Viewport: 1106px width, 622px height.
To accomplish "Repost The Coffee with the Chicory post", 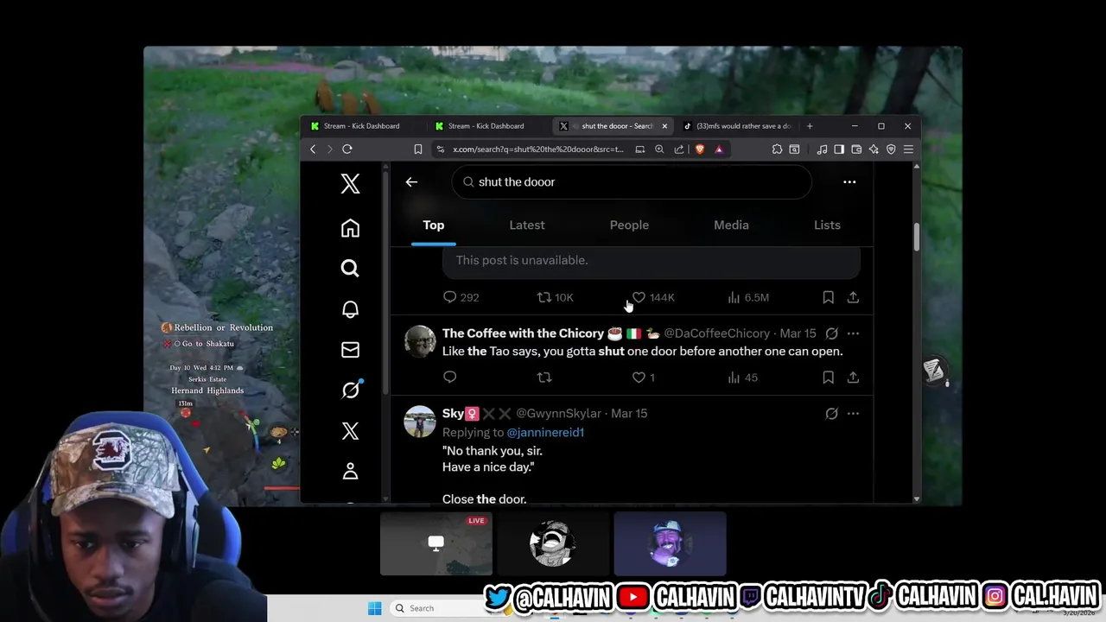I will [x=544, y=378].
